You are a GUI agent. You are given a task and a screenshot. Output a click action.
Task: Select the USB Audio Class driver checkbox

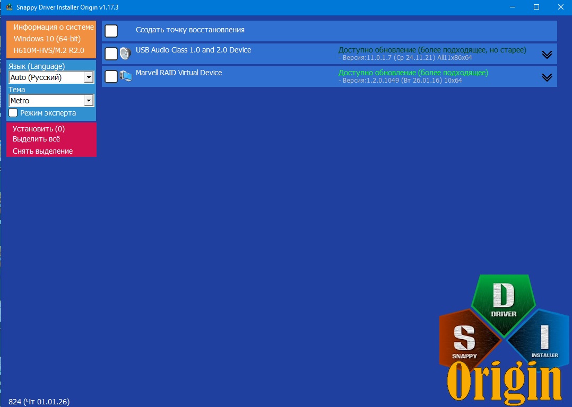click(111, 54)
